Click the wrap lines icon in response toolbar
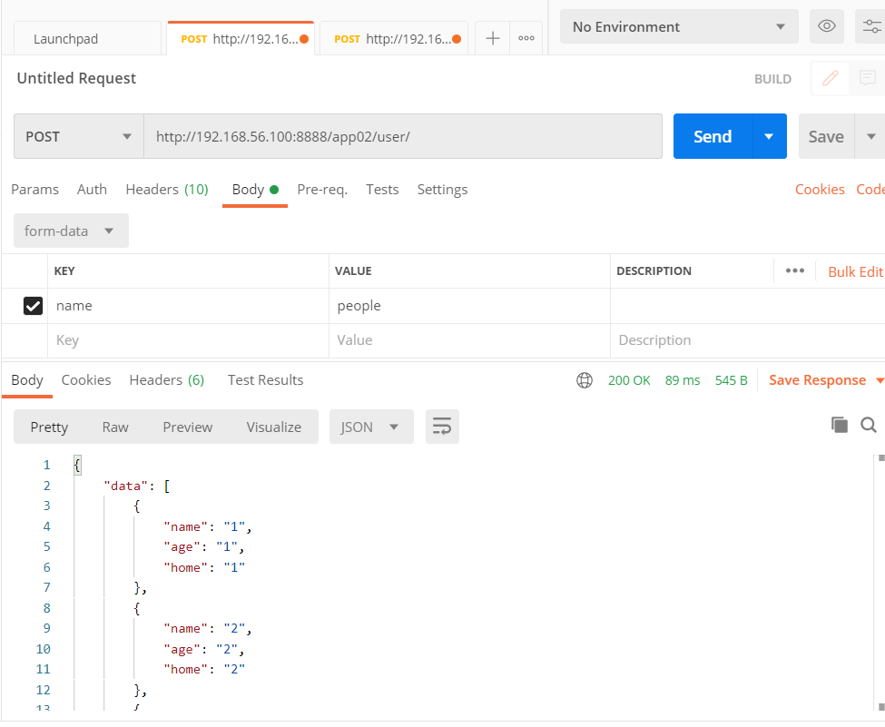 442,427
